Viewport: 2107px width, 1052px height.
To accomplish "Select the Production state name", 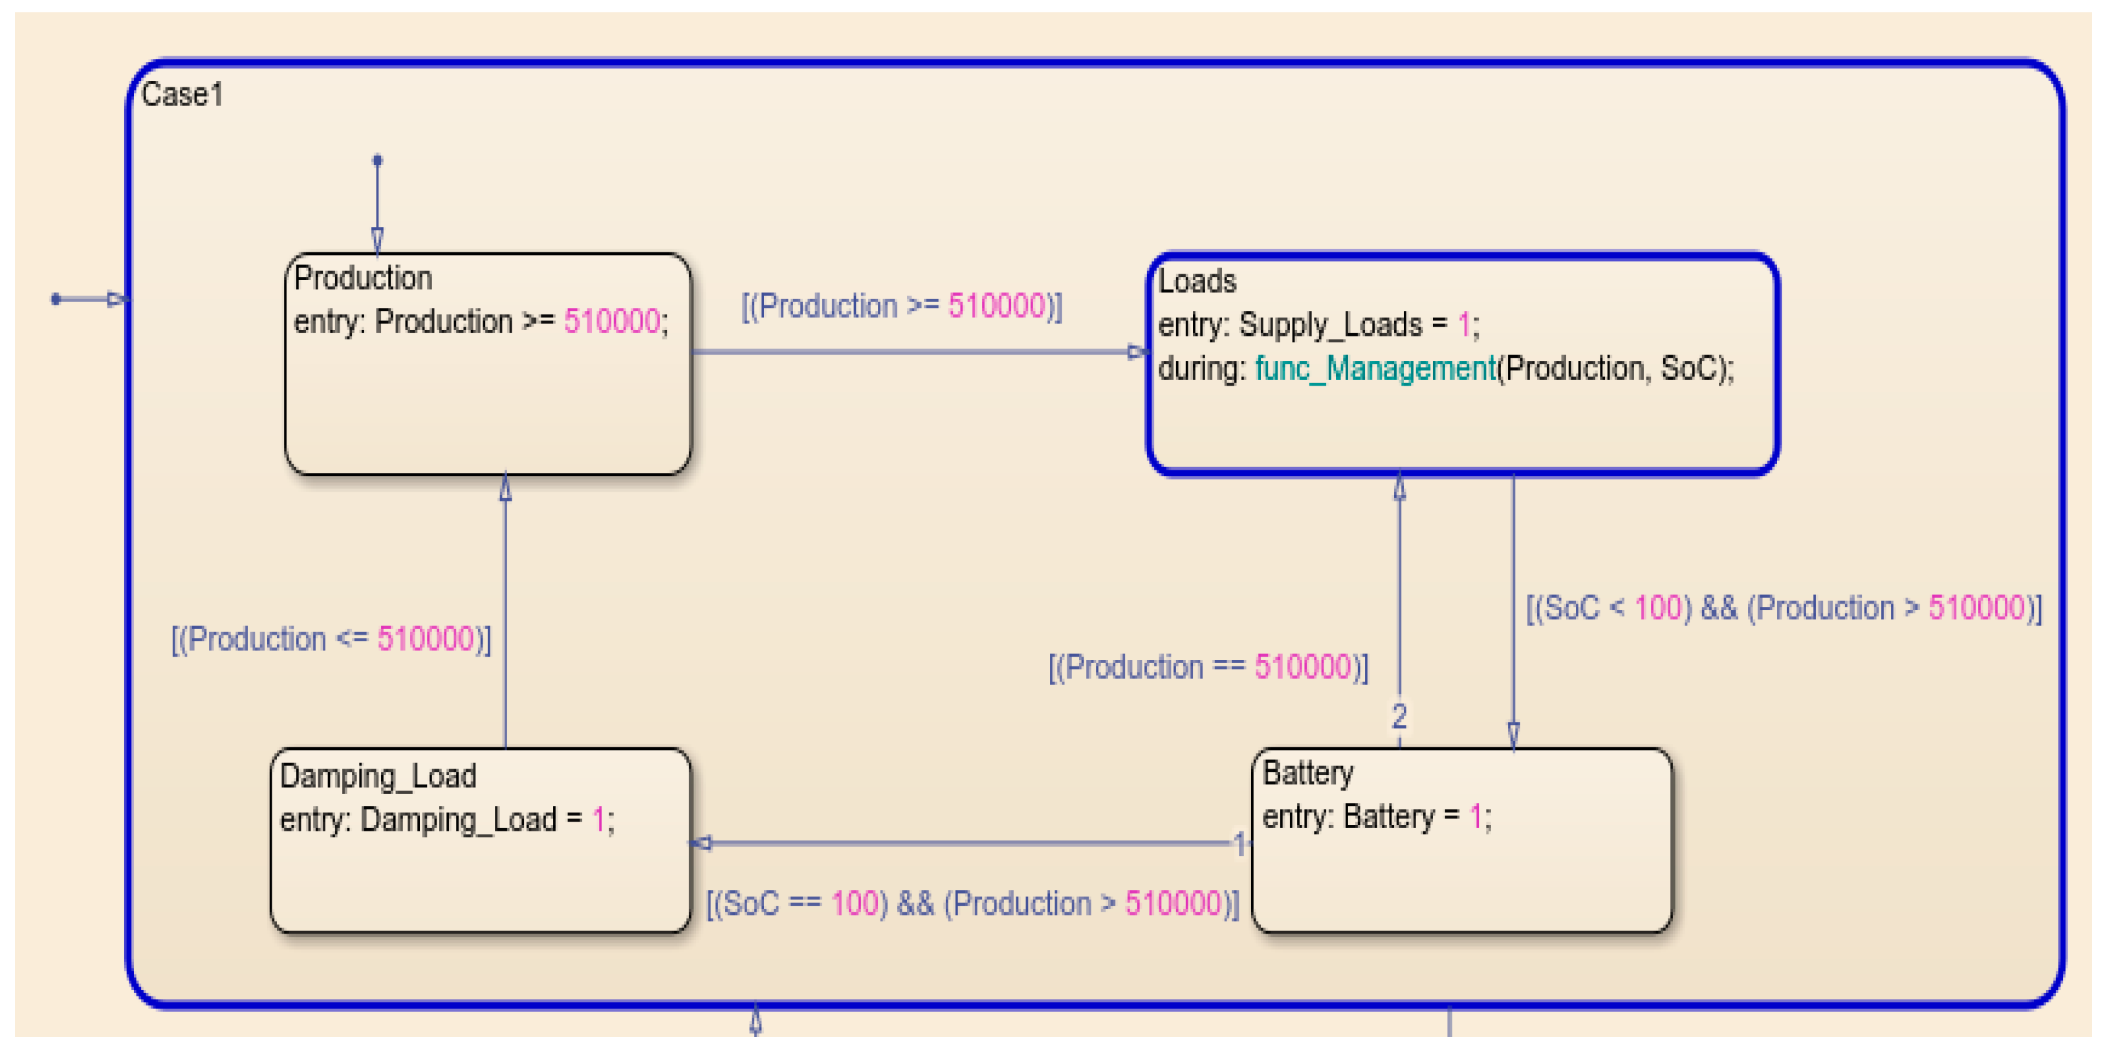I will (x=362, y=278).
